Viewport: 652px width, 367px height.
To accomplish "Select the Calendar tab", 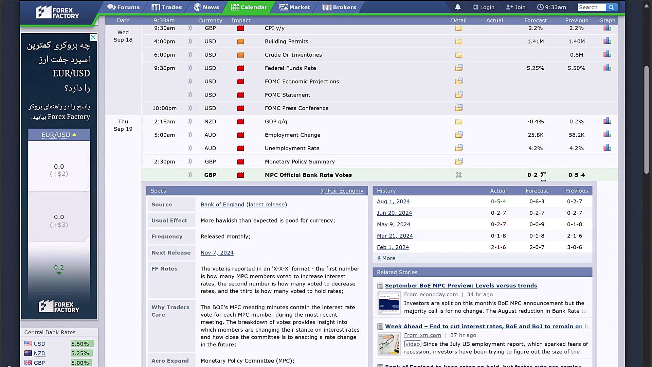I will coord(249,7).
